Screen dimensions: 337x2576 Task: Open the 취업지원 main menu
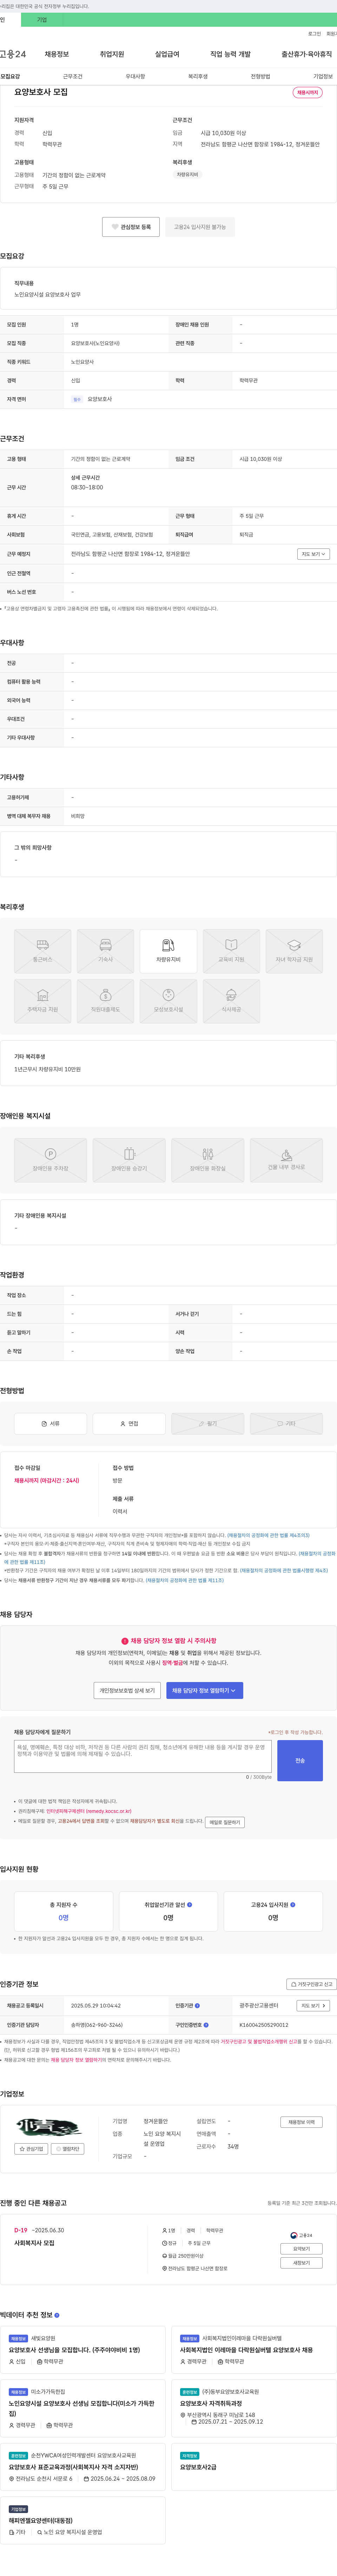coord(112,54)
